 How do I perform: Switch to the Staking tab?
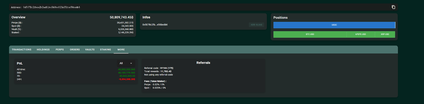point(105,49)
